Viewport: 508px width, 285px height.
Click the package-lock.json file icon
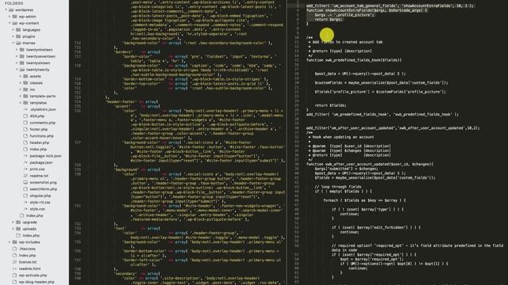[25, 156]
